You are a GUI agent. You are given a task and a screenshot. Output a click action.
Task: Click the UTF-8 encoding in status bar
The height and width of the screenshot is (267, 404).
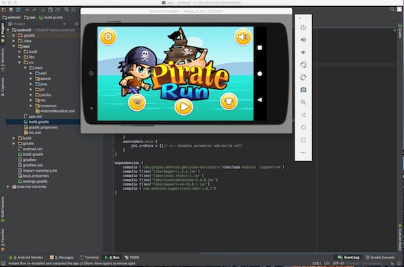(x=338, y=264)
